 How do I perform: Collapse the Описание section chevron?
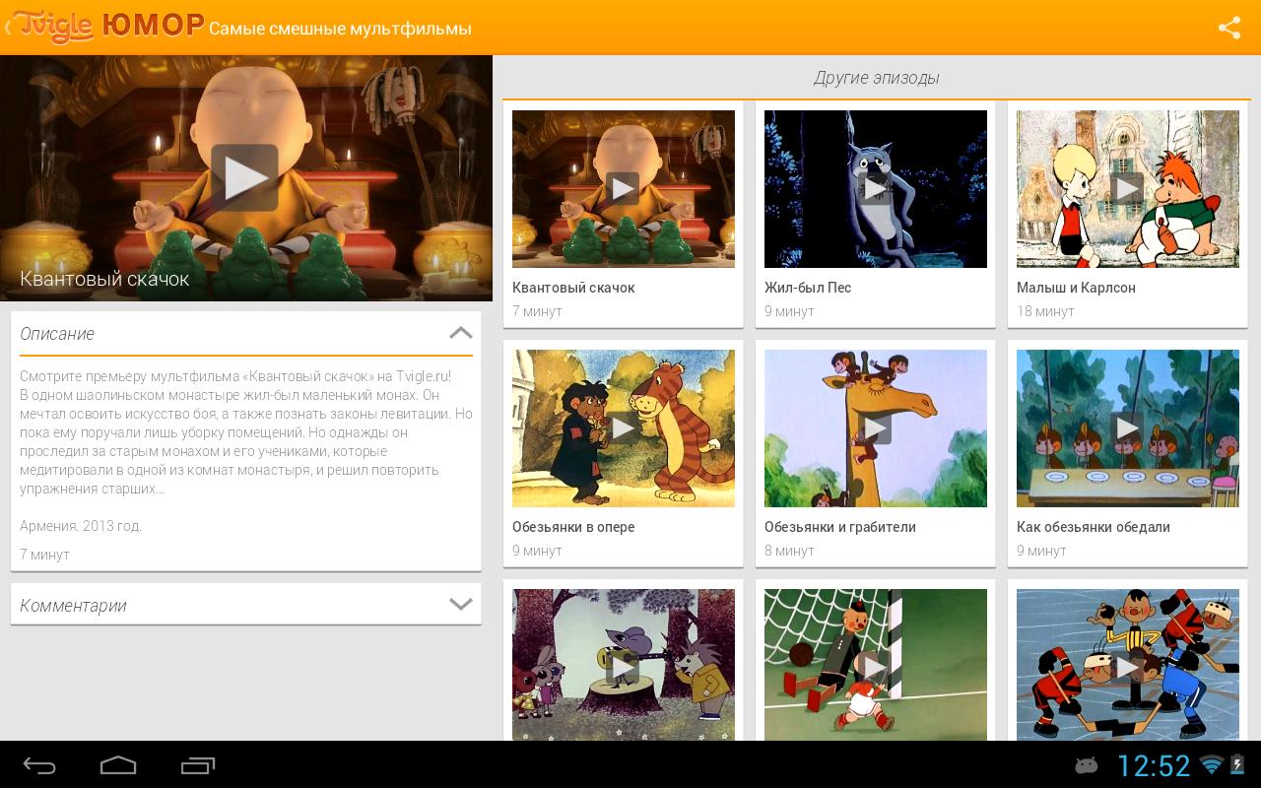point(460,333)
